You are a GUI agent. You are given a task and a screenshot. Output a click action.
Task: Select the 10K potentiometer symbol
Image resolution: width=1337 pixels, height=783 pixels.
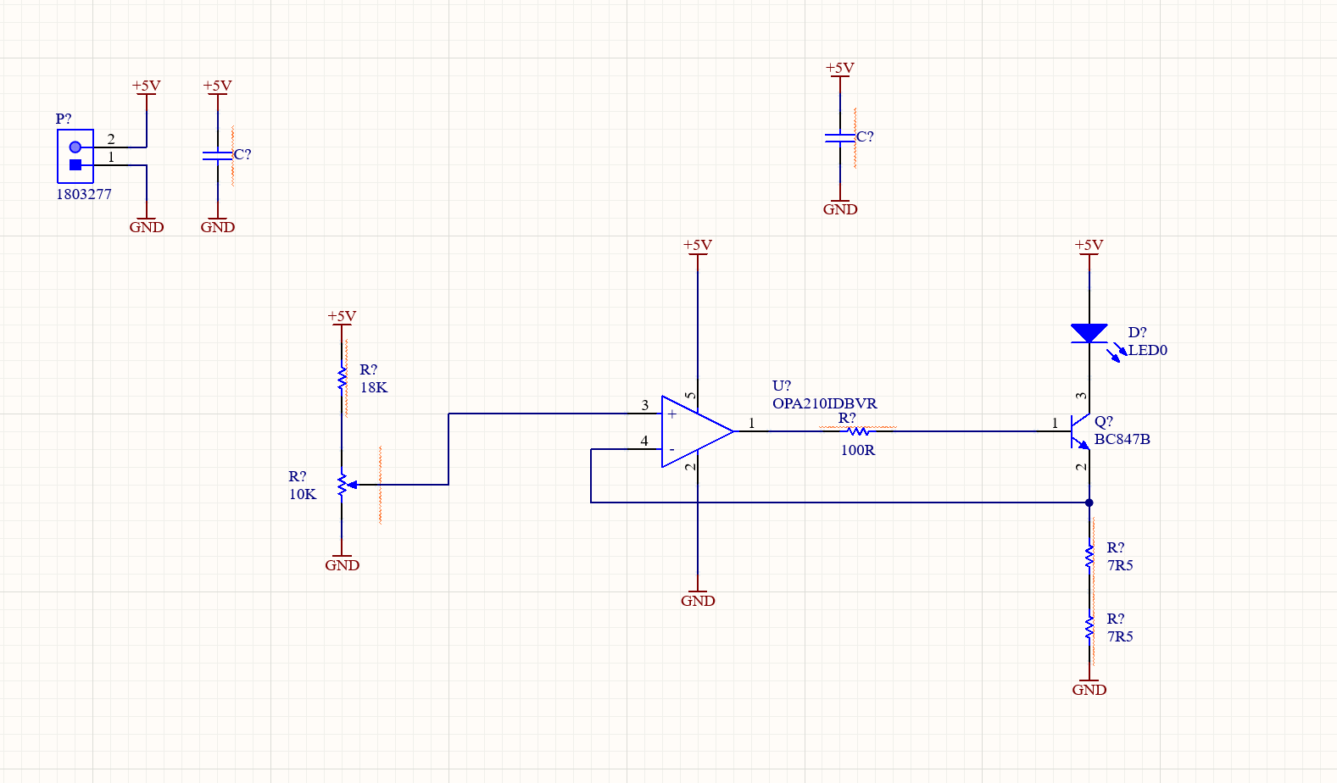[x=342, y=485]
